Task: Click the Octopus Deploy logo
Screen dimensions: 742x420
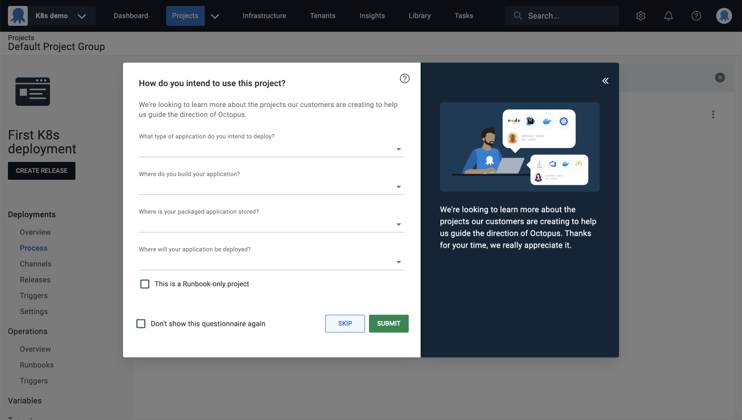Action: [x=19, y=15]
